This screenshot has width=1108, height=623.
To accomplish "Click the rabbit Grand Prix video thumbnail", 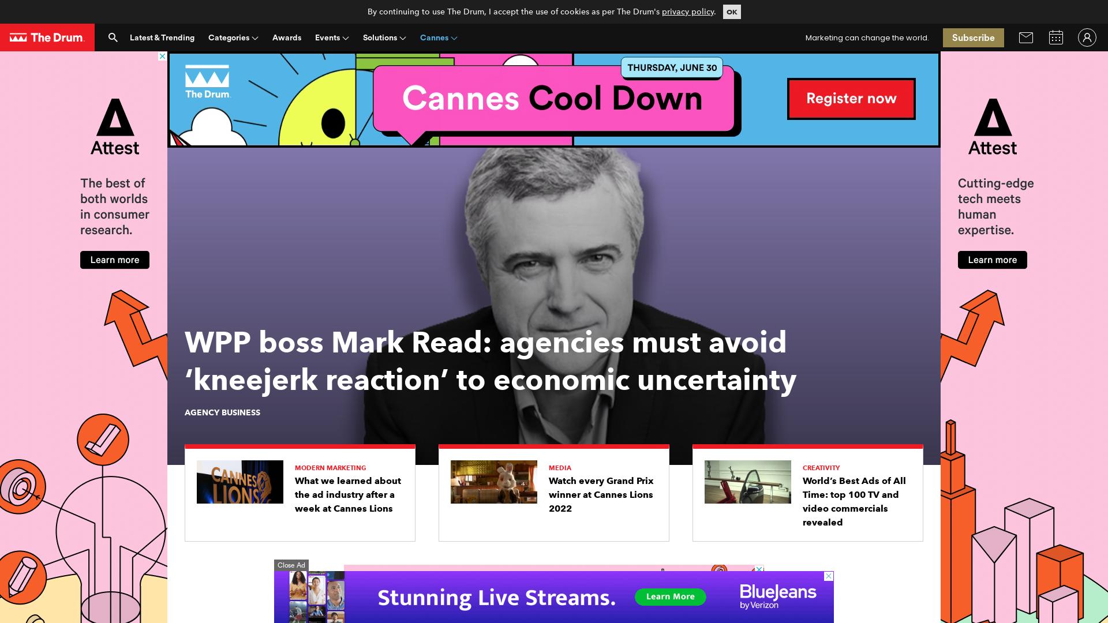I will point(493,482).
